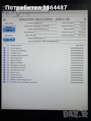Select the Composite Temperature attribute name
Screen dimensions: 91x121
click(x=18, y=51)
